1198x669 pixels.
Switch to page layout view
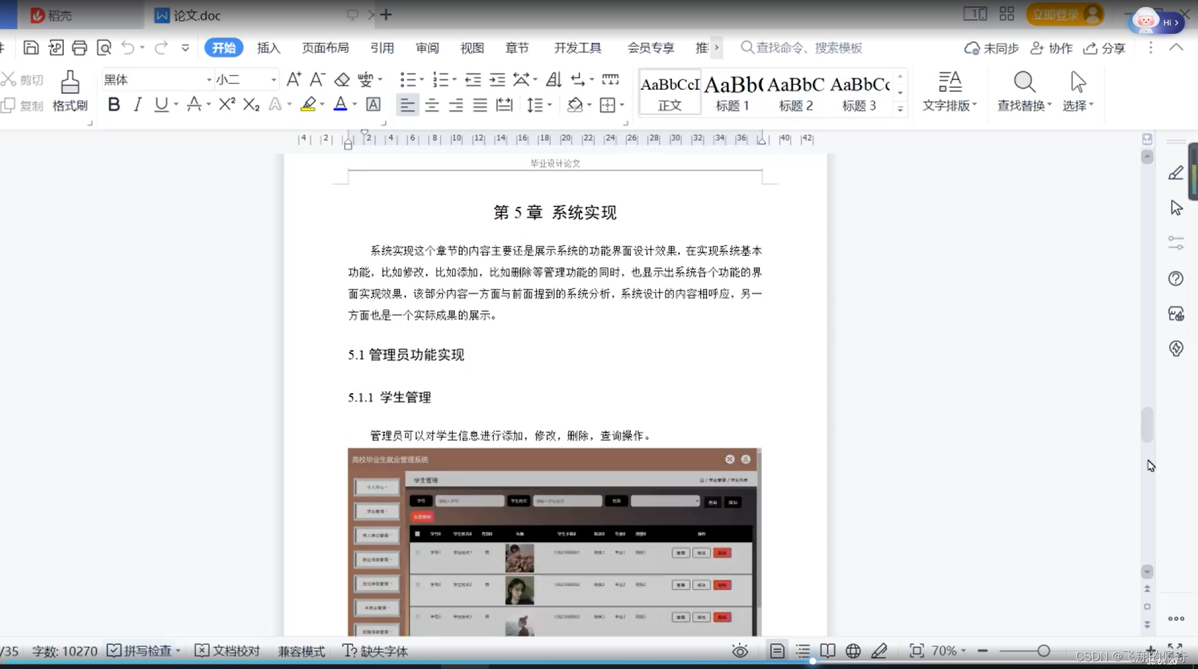[777, 651]
